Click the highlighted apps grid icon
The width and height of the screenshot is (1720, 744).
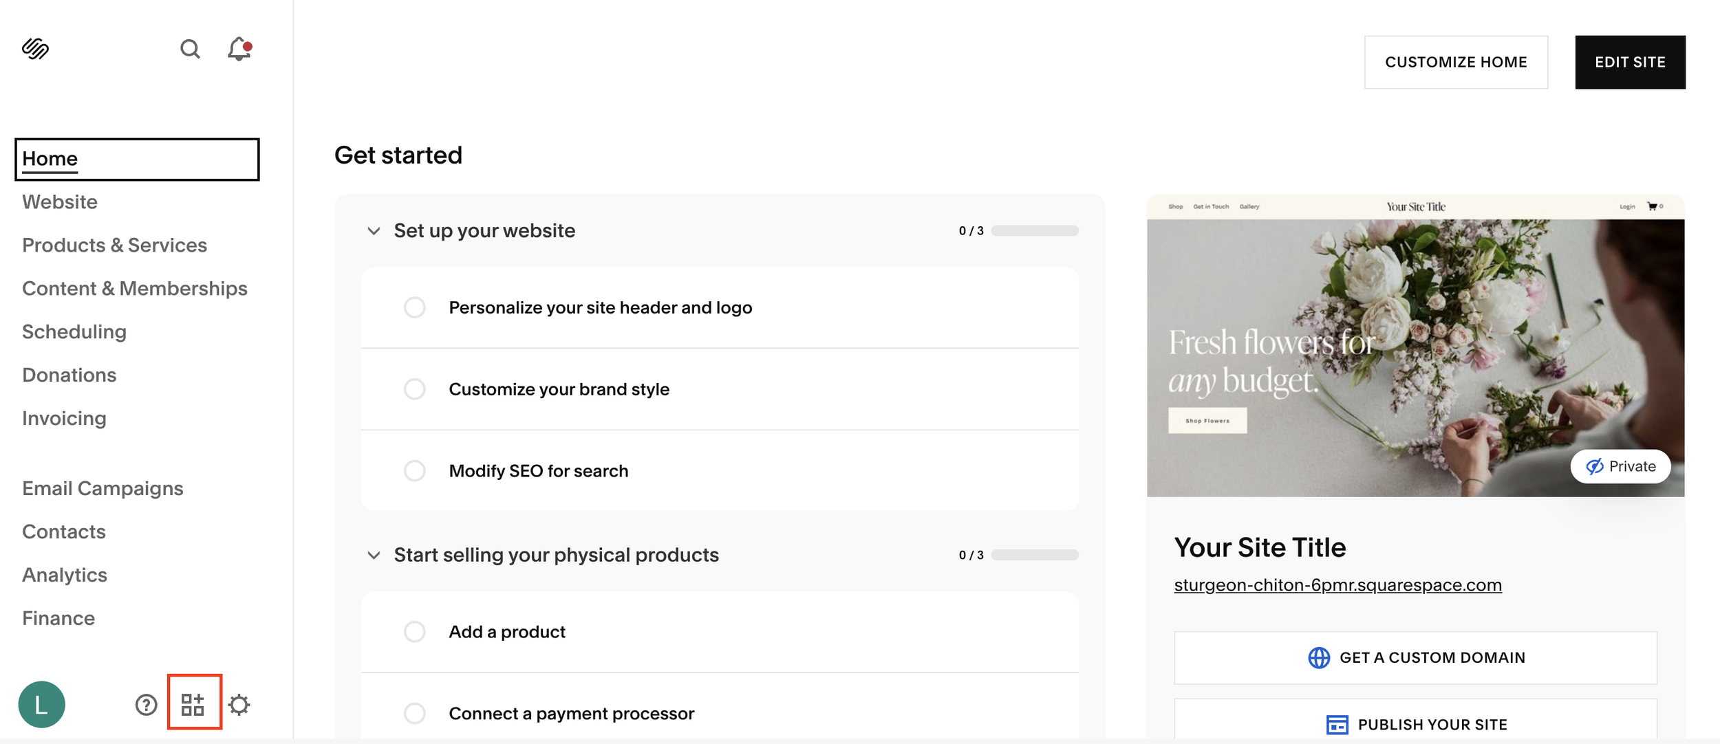(194, 703)
